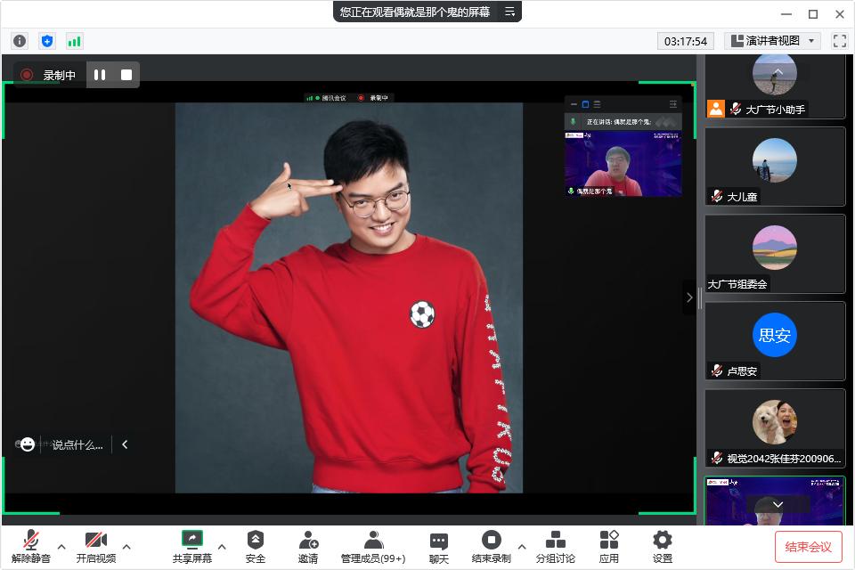Open the 设置 (Settings) panel

662,545
